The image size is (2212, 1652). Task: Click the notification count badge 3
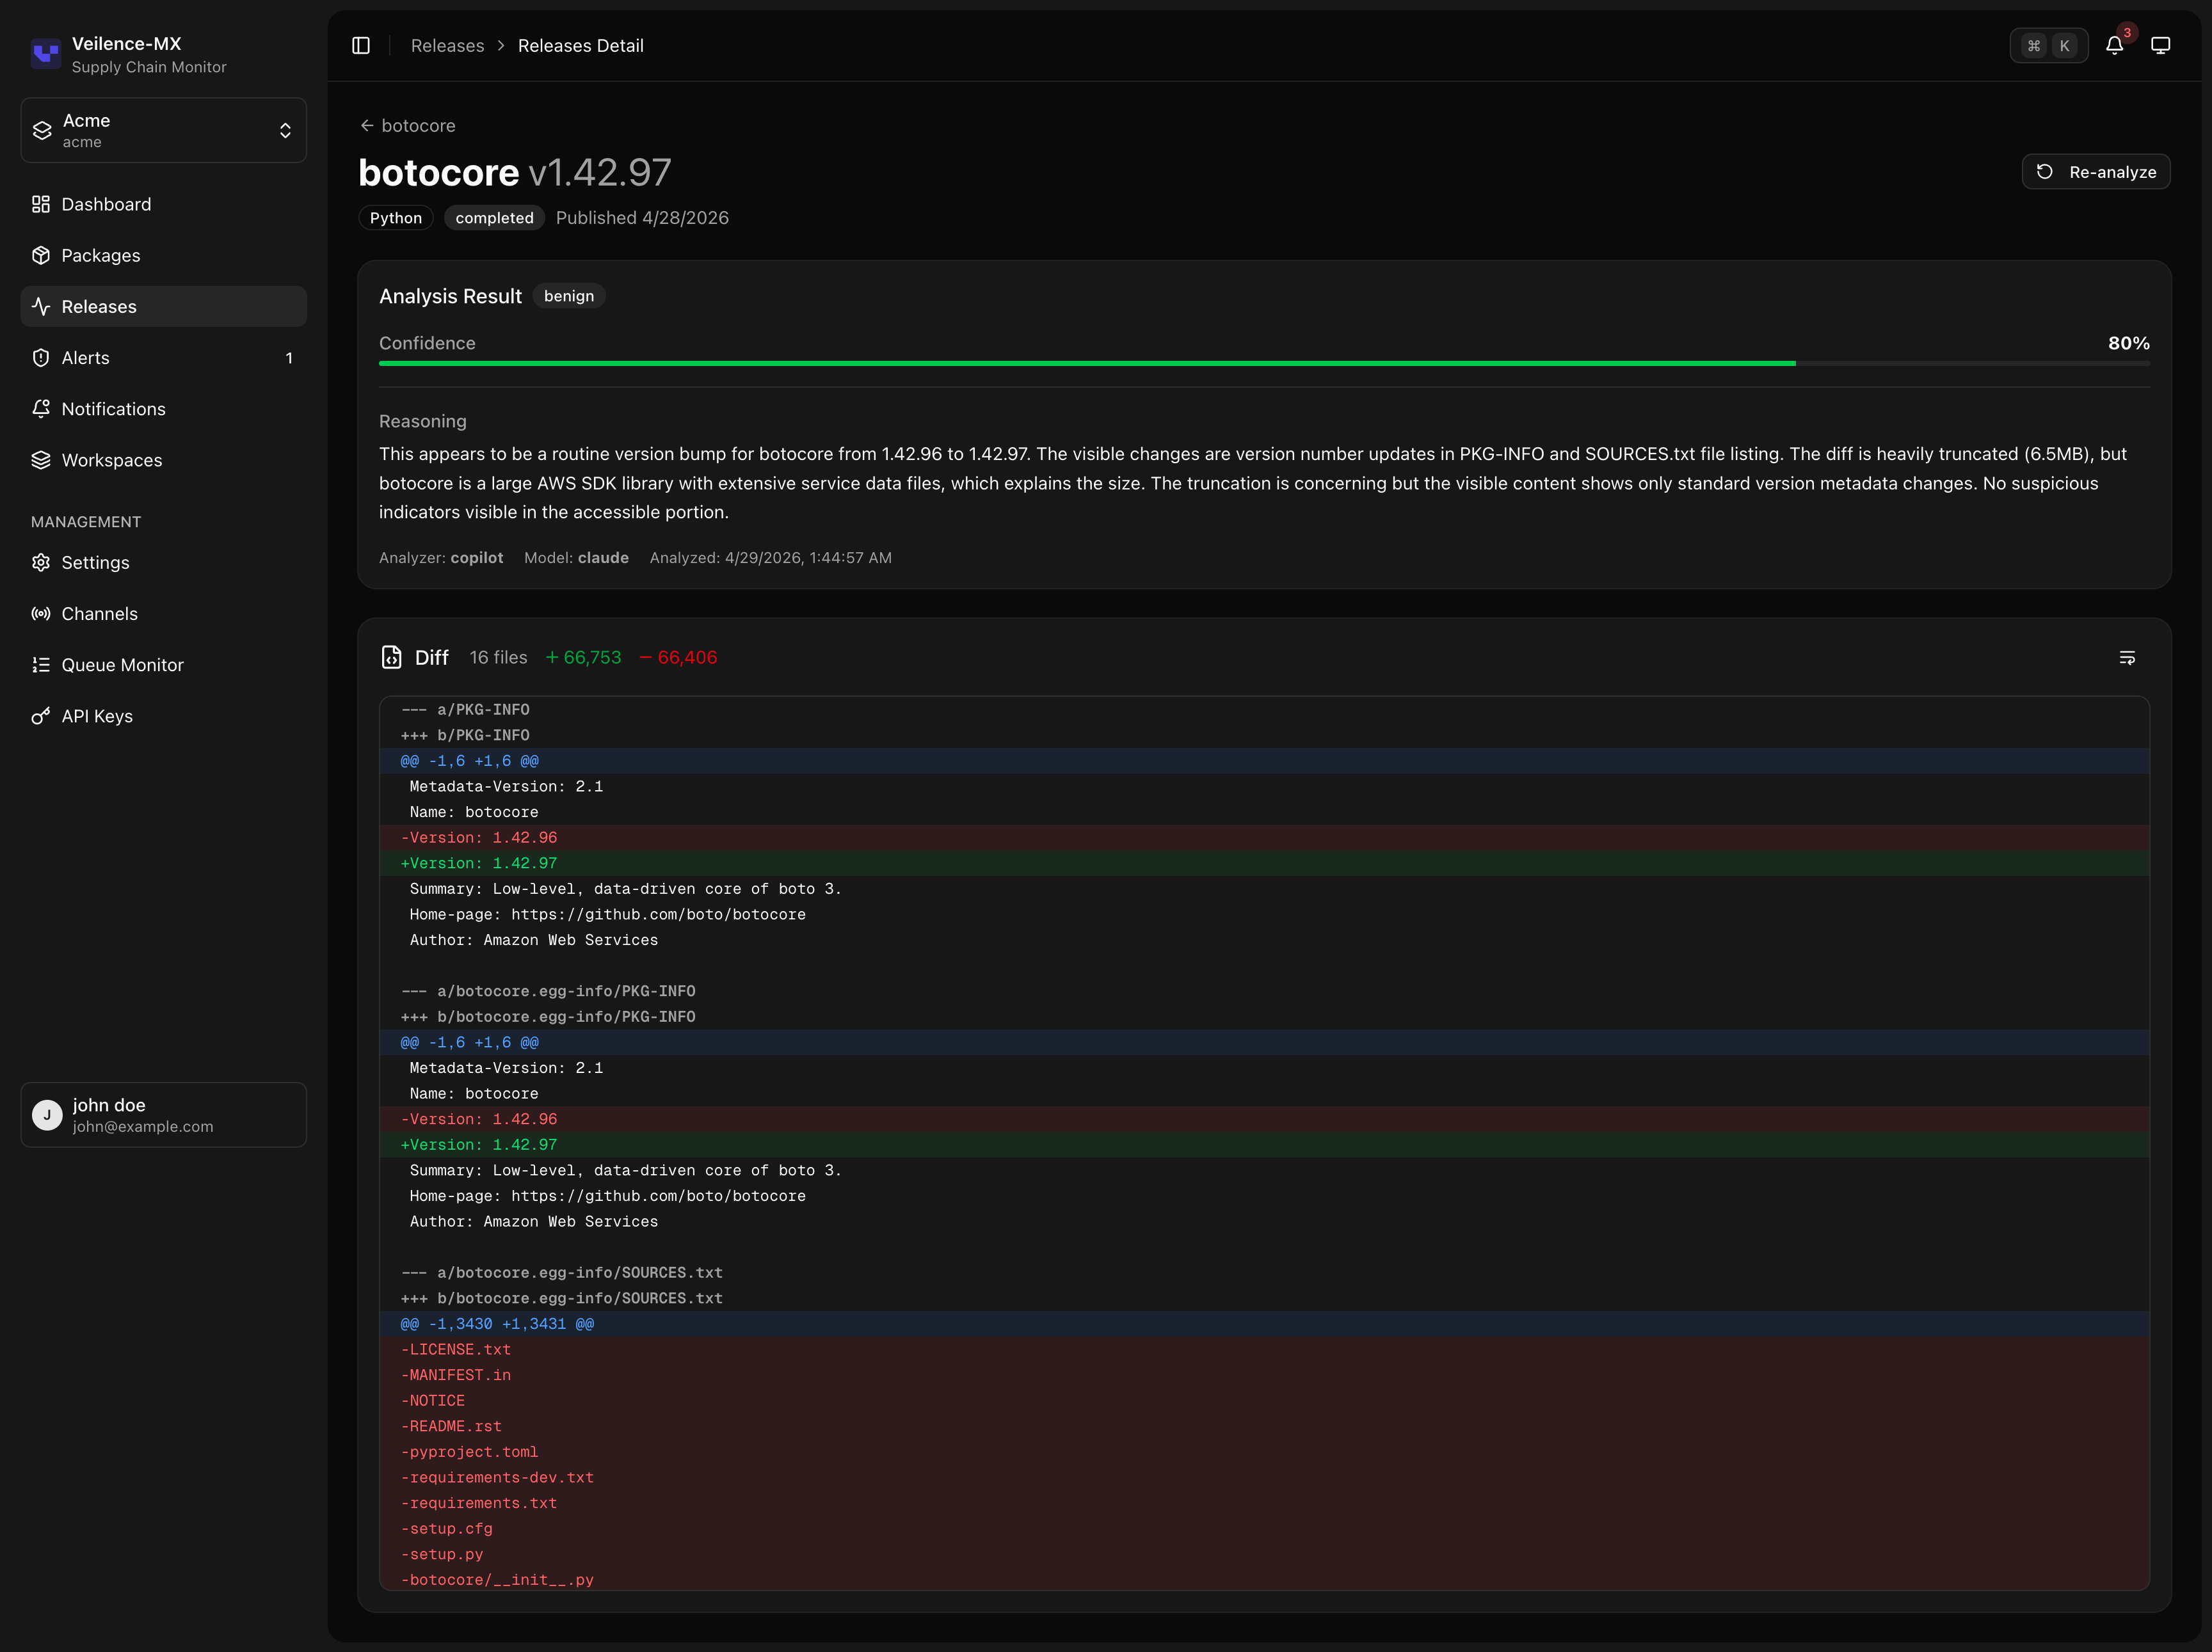coord(2127,33)
